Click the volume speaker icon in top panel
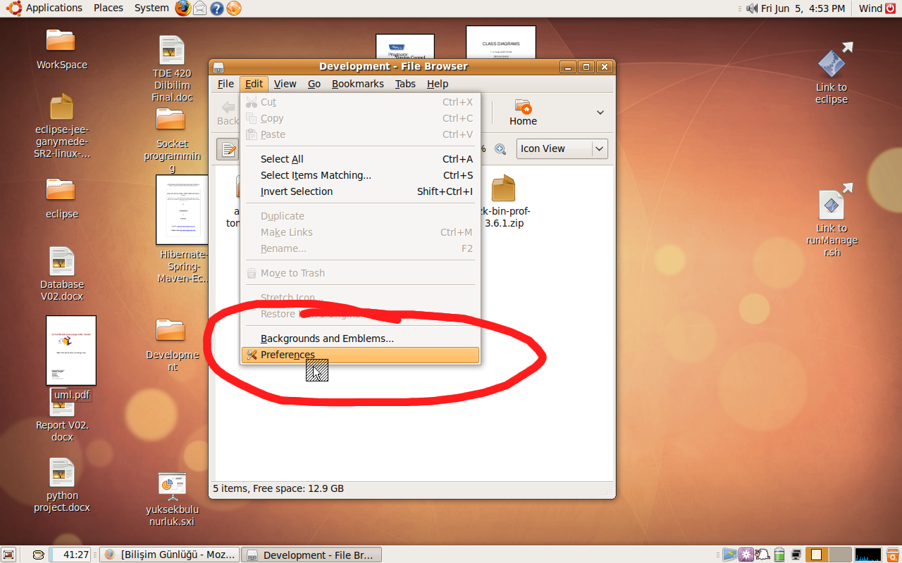The height and width of the screenshot is (563, 902). [x=752, y=8]
